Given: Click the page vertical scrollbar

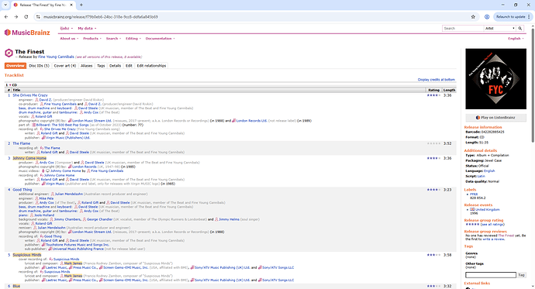Looking at the screenshot, I should [532, 85].
